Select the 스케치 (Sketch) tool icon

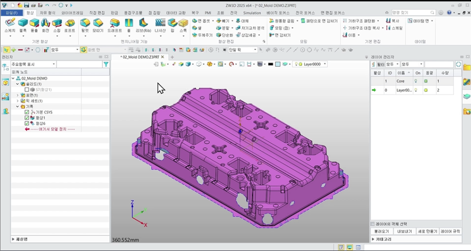[x=10, y=23]
